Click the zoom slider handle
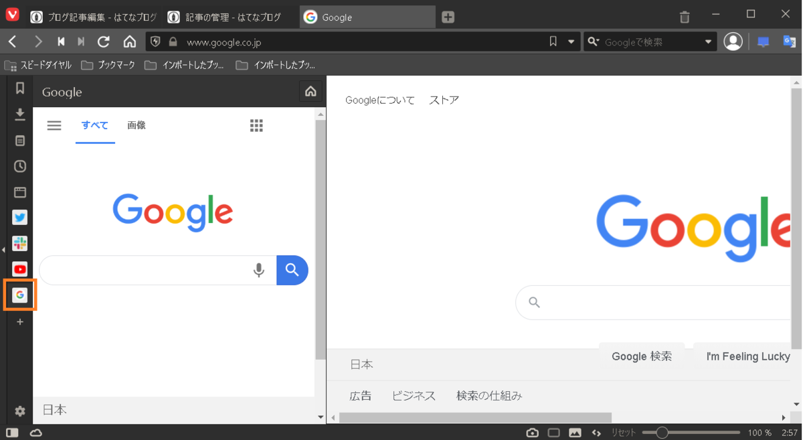This screenshot has width=803, height=440. click(x=662, y=433)
